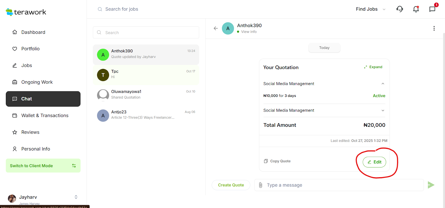
Task: Switch to Client Mode
Action: (43, 166)
